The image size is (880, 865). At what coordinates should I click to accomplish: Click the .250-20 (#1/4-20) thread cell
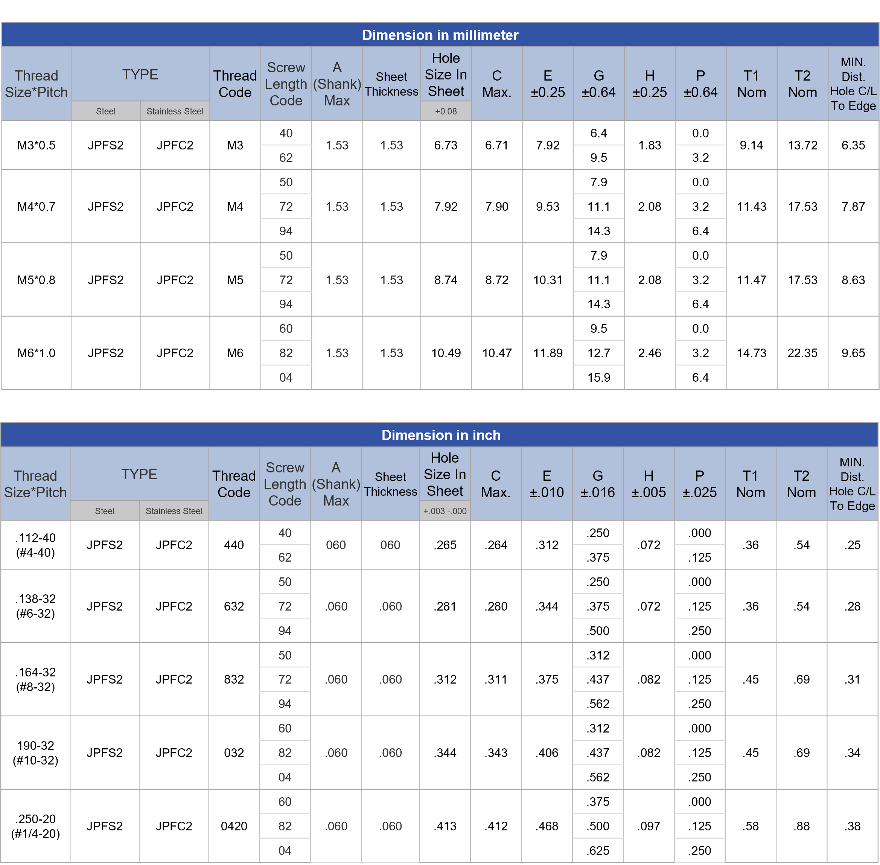click(x=35, y=826)
